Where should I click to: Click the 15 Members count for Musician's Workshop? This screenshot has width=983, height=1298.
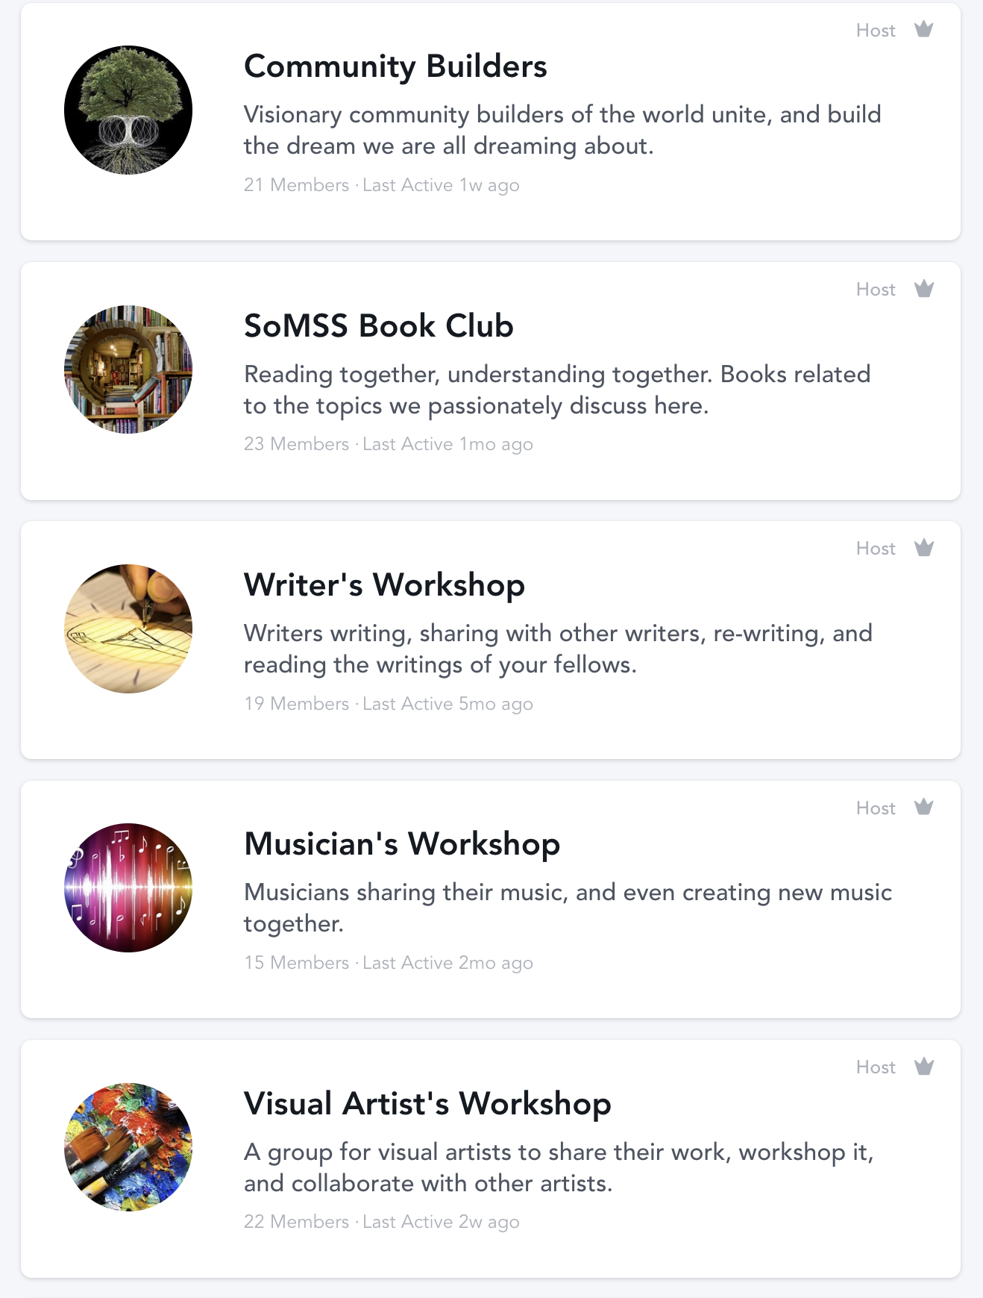point(296,963)
